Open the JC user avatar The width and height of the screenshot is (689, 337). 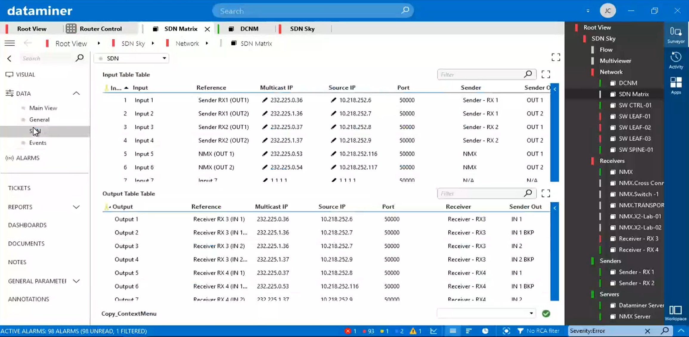(x=608, y=11)
